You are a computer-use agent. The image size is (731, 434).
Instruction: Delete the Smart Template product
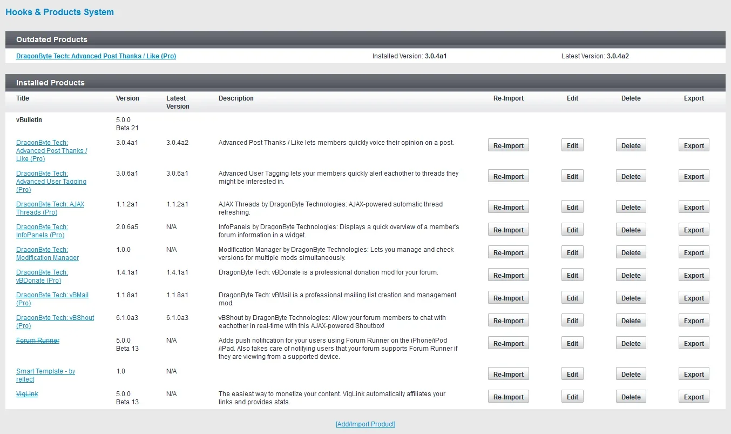click(631, 374)
